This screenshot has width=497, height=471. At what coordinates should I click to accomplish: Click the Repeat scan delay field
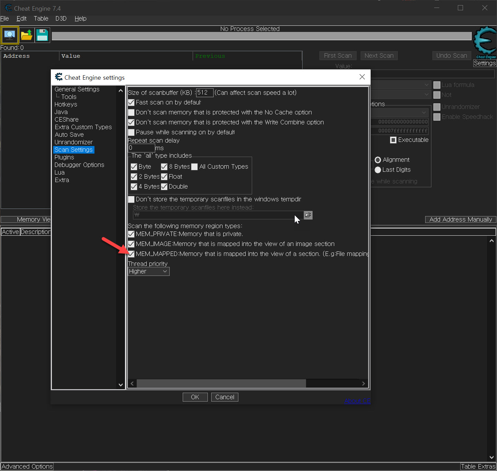tap(141, 148)
